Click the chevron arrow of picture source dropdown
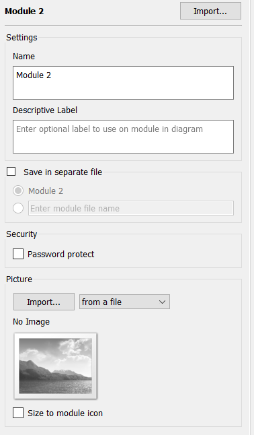This screenshot has height=435, width=254. tap(163, 302)
